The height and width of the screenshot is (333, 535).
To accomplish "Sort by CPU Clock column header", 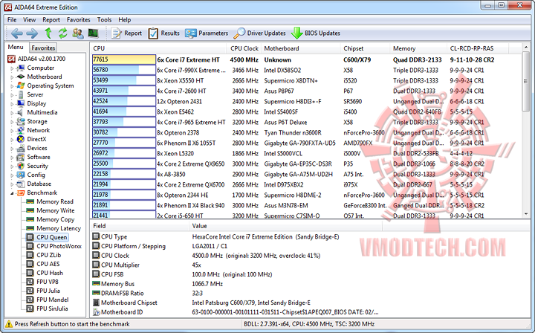I will click(244, 48).
